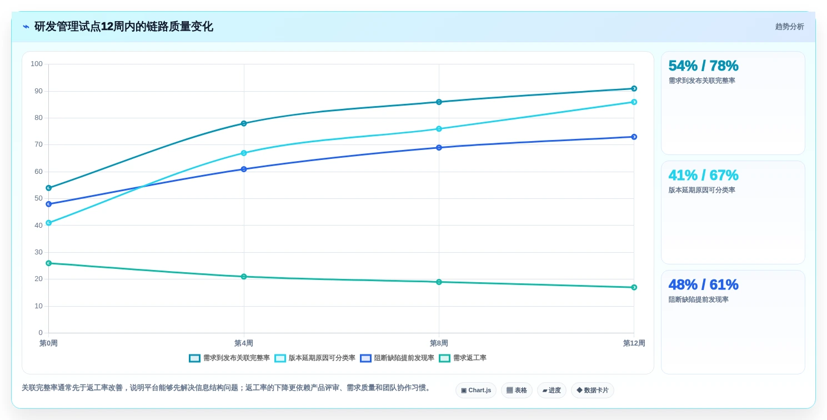Open the 54% / 78% metric card

733,103
